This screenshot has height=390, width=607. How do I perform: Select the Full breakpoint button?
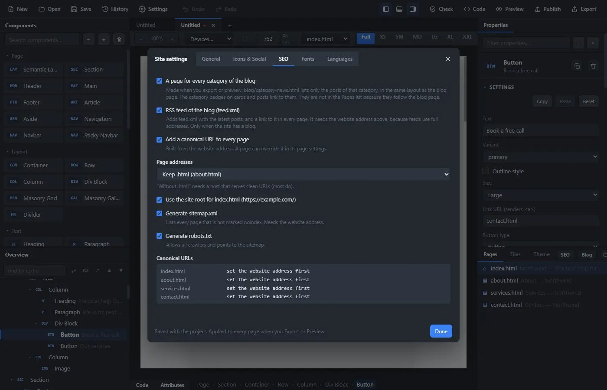click(x=366, y=37)
